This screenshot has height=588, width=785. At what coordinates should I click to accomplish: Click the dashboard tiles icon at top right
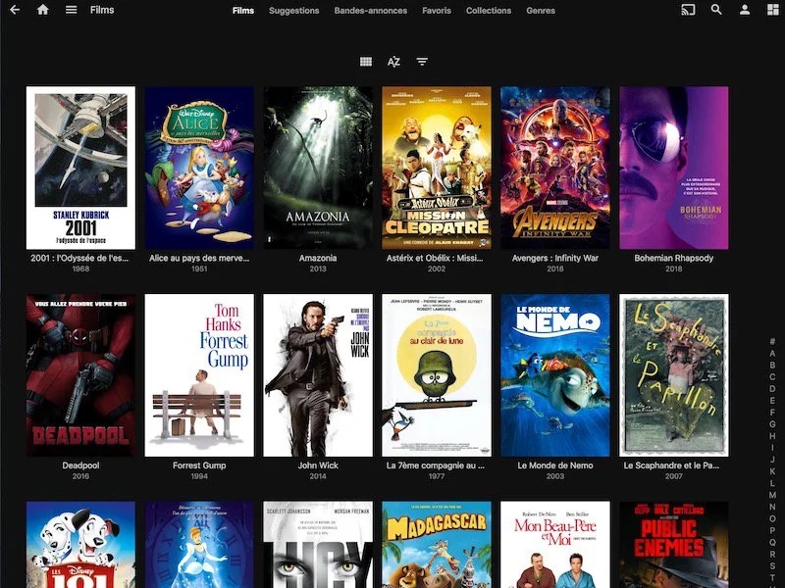(x=773, y=10)
